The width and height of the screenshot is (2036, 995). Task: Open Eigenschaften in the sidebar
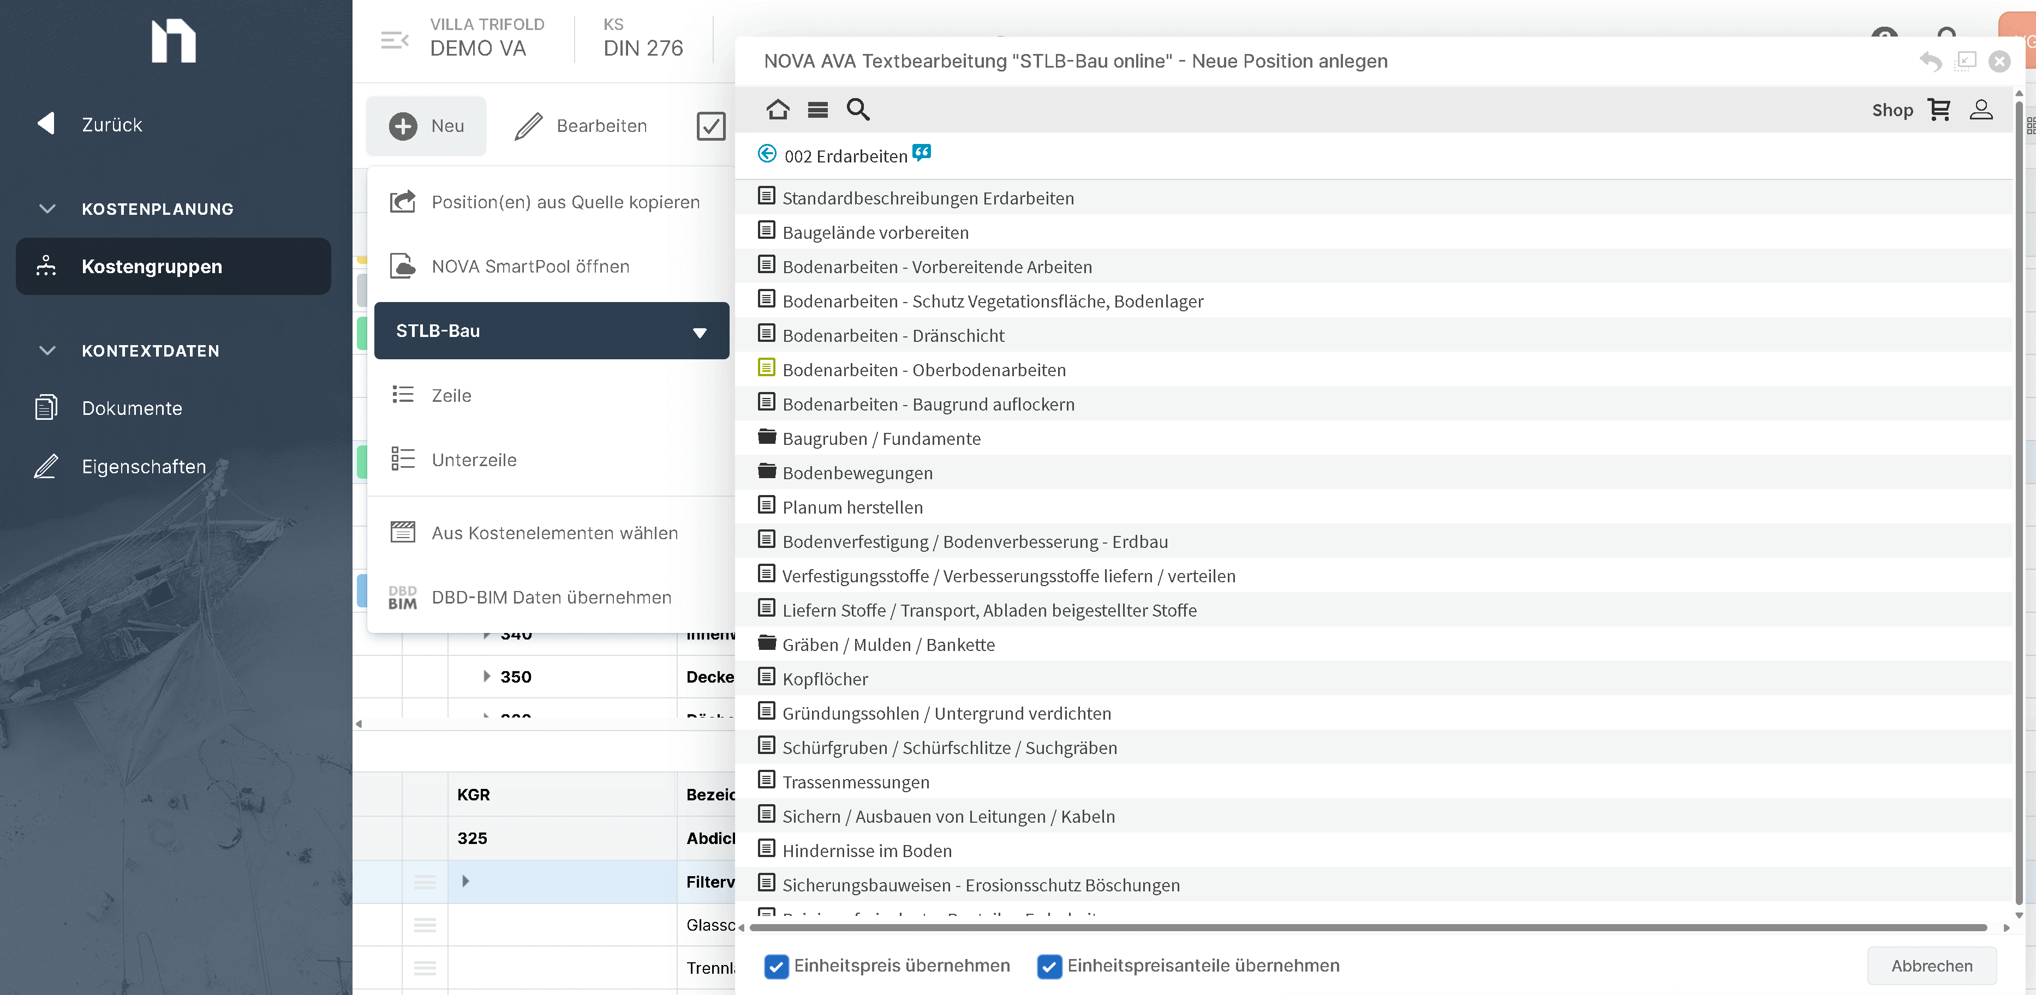coord(143,467)
